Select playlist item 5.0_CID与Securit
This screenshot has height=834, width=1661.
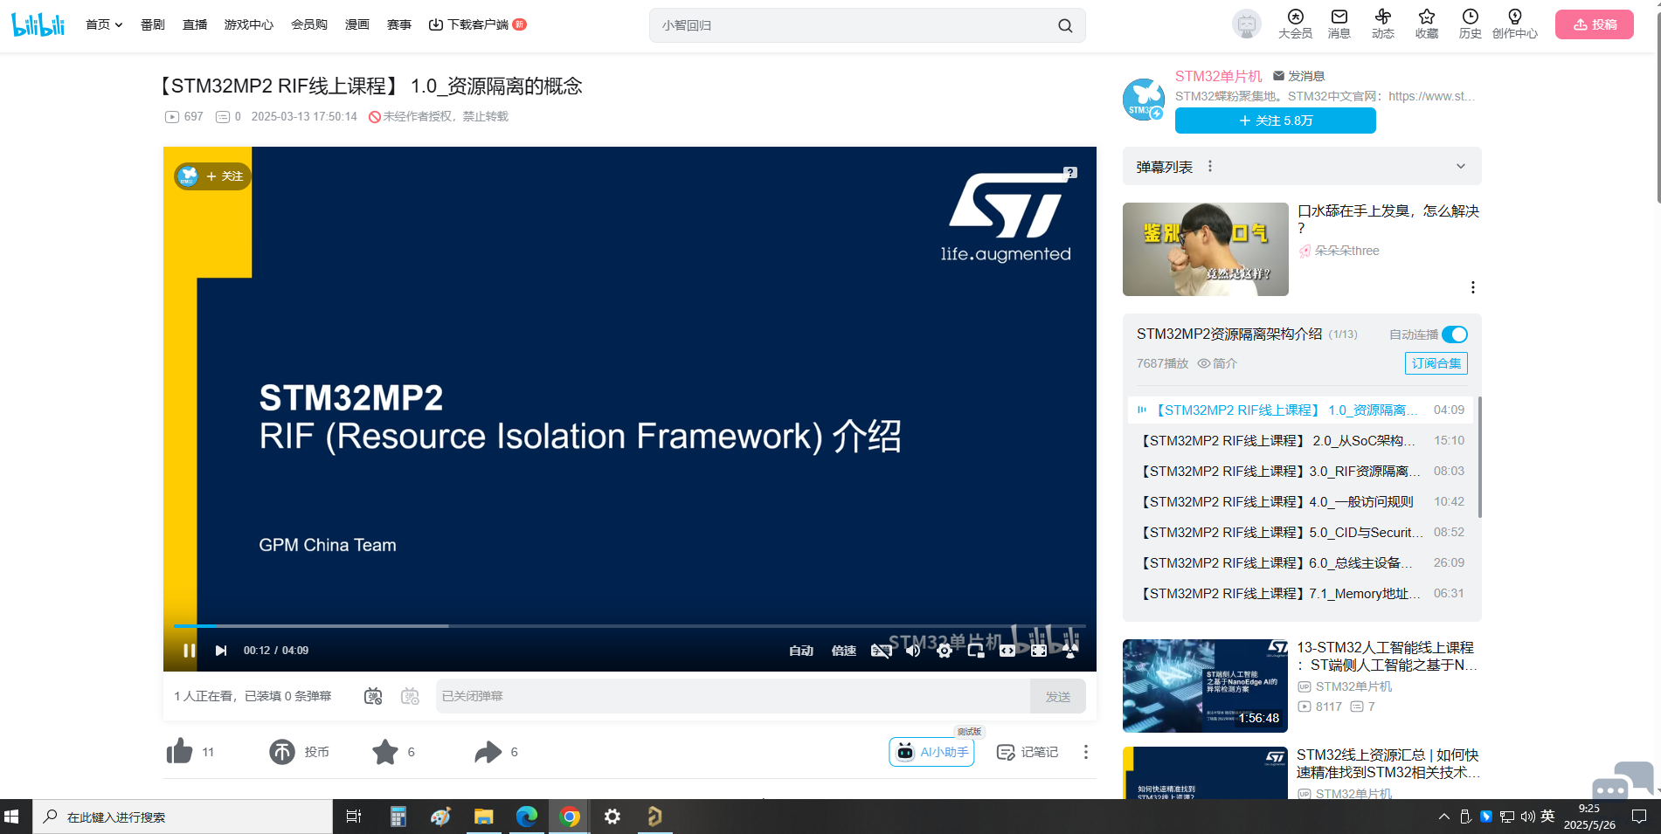click(x=1302, y=532)
